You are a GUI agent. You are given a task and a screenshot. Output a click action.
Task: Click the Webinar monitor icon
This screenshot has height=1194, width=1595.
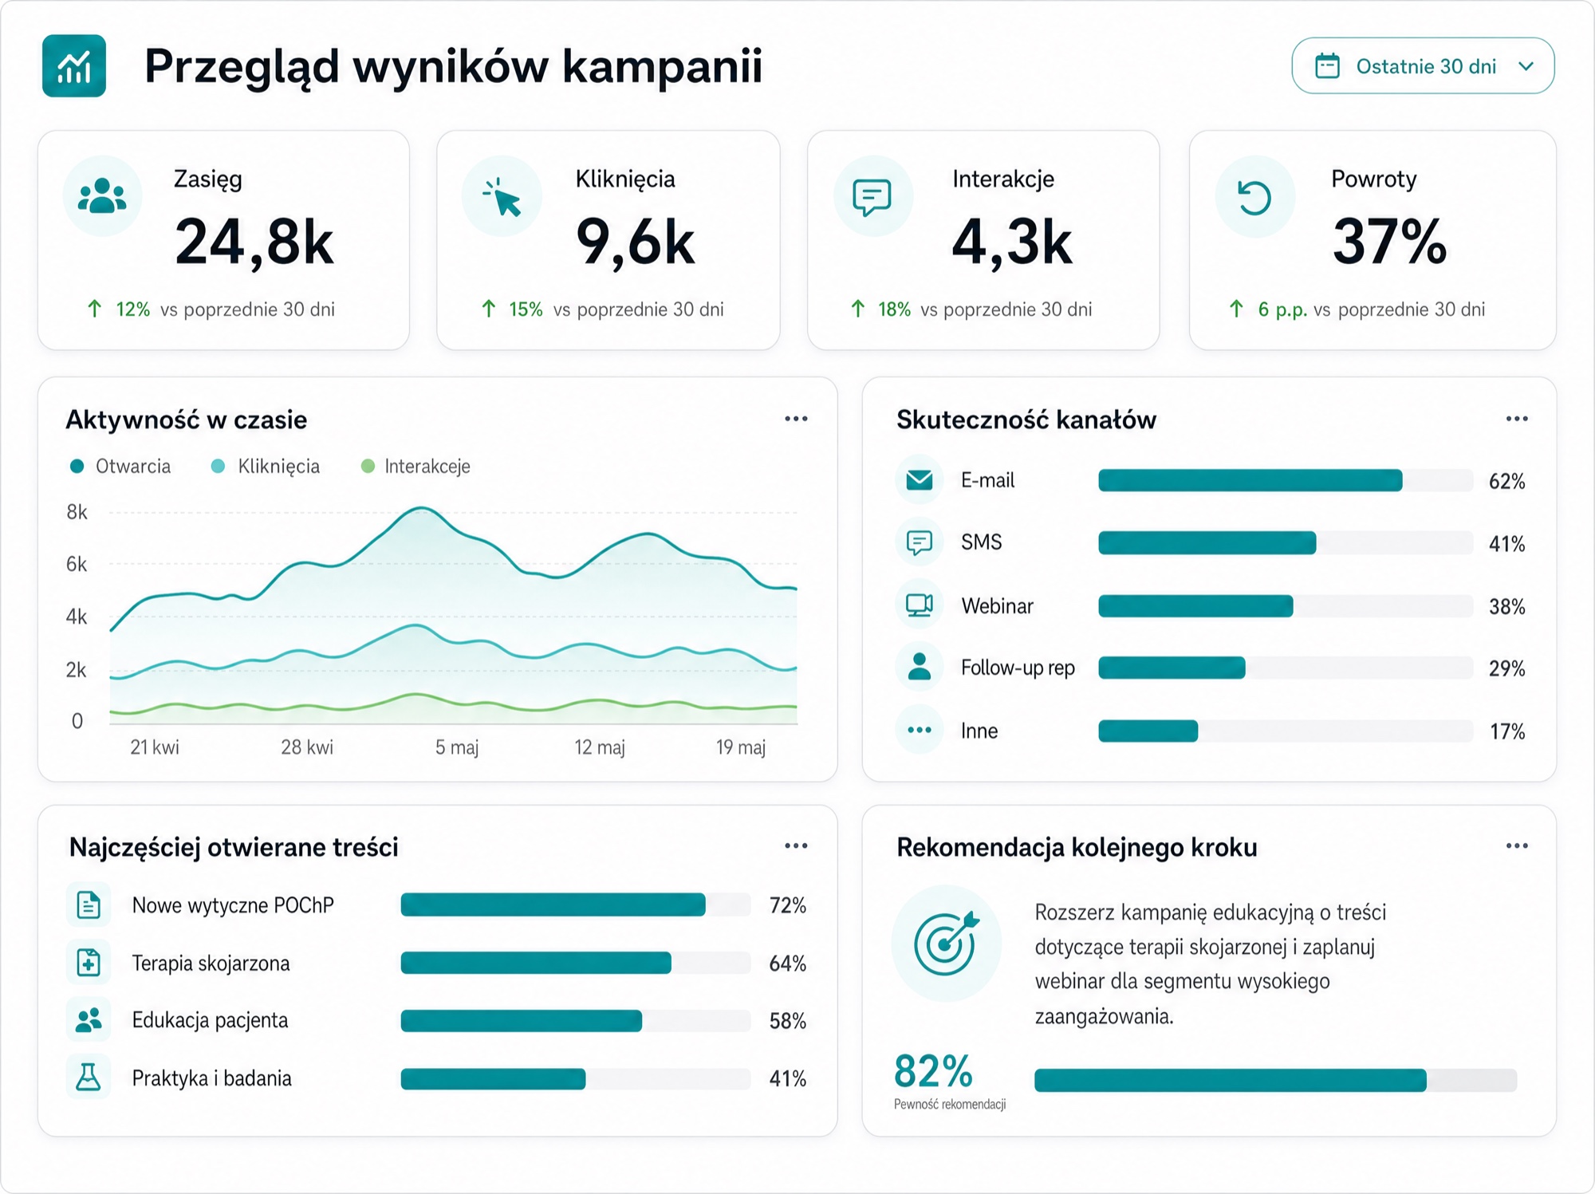point(920,605)
